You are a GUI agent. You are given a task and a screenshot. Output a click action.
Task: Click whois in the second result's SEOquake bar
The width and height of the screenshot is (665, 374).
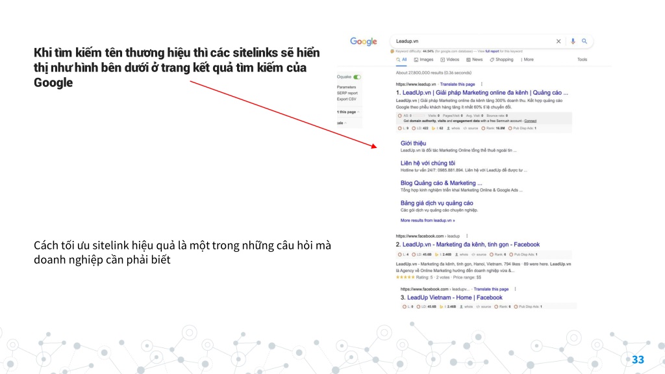(462, 255)
